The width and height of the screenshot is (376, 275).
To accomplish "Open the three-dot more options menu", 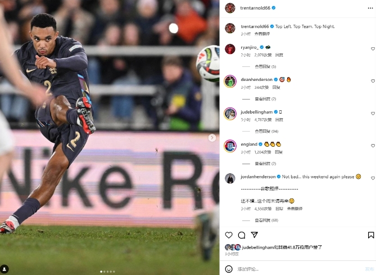I will 370,8.
